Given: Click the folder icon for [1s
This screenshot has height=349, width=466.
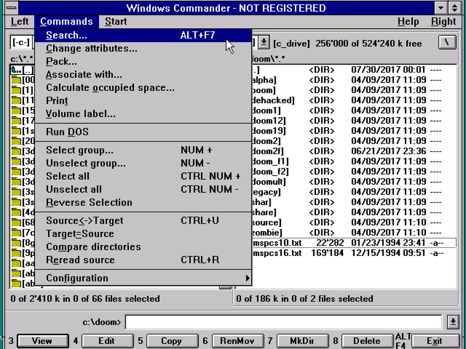Looking at the screenshot, I should [x=16, y=131].
